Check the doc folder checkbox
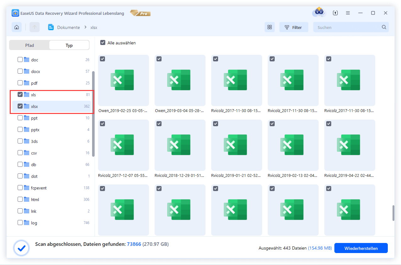Screen dimensions: 401x265 20,59
